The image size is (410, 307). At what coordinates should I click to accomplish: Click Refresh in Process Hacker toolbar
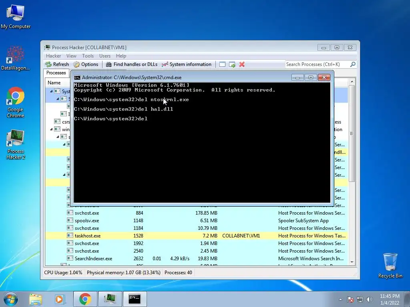57,64
